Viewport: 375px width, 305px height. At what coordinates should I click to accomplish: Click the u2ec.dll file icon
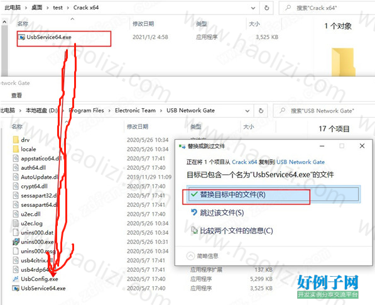[16, 214]
